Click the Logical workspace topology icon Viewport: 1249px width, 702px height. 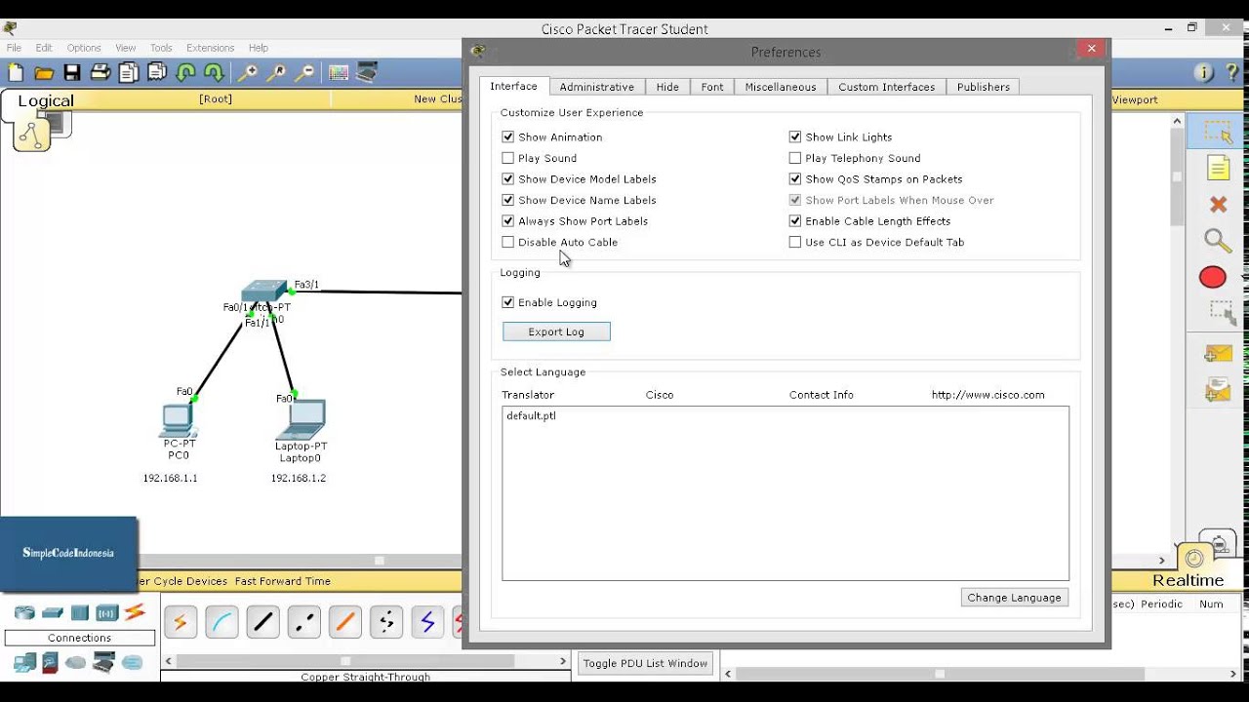click(x=32, y=135)
